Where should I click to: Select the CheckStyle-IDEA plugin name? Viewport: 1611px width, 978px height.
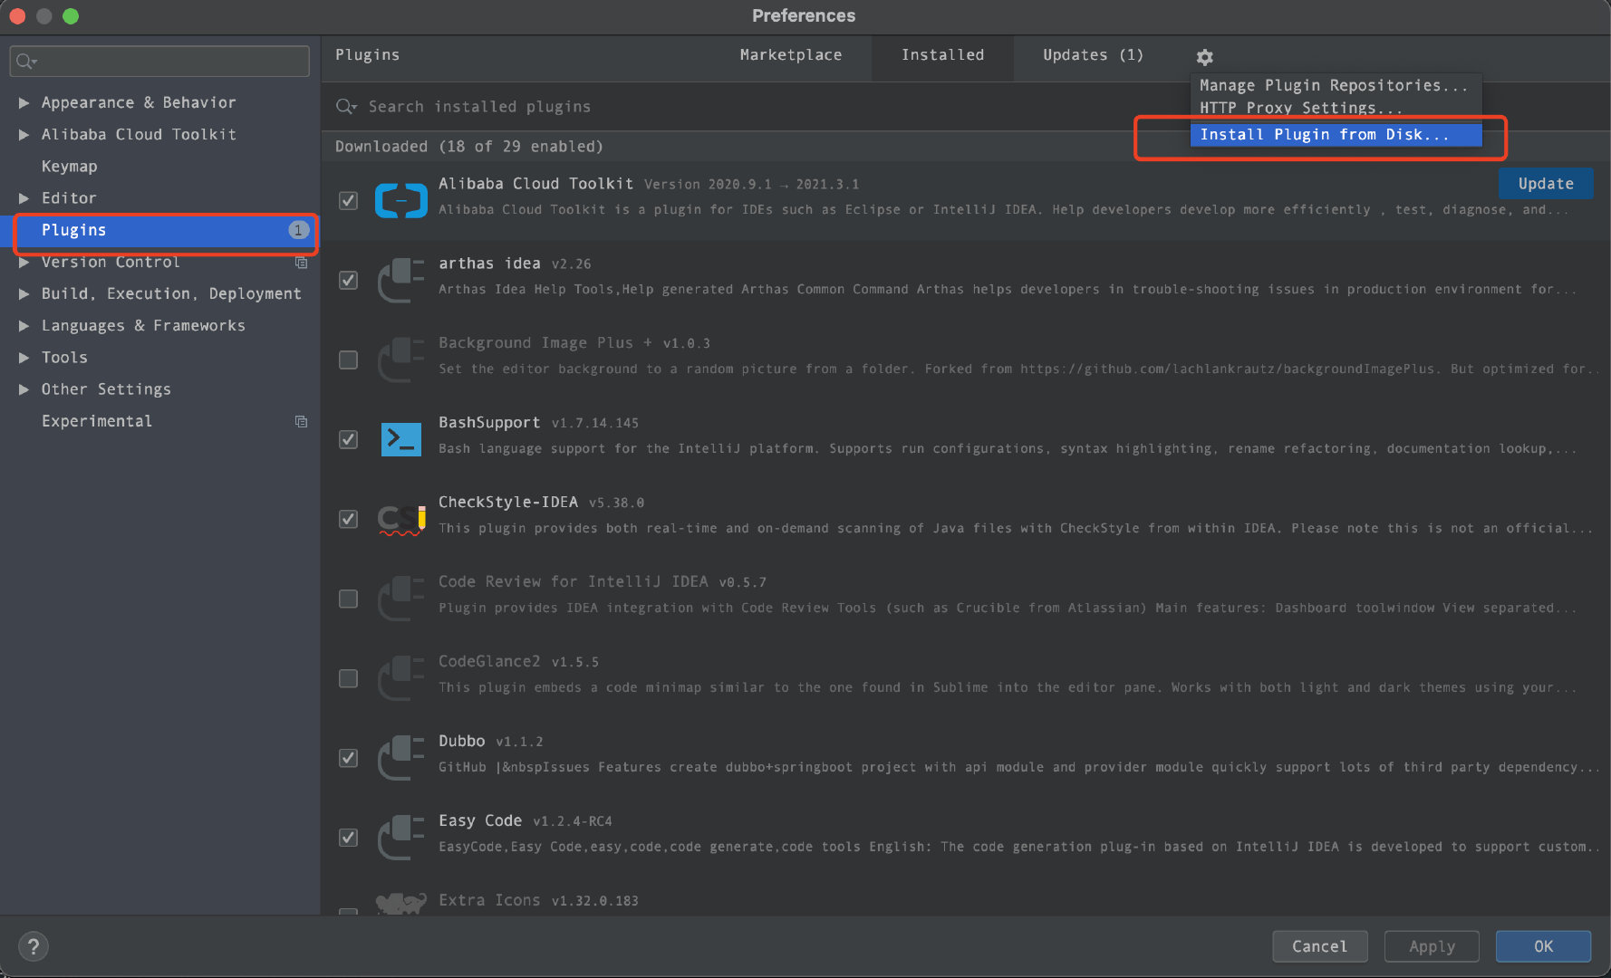pyautogui.click(x=508, y=503)
